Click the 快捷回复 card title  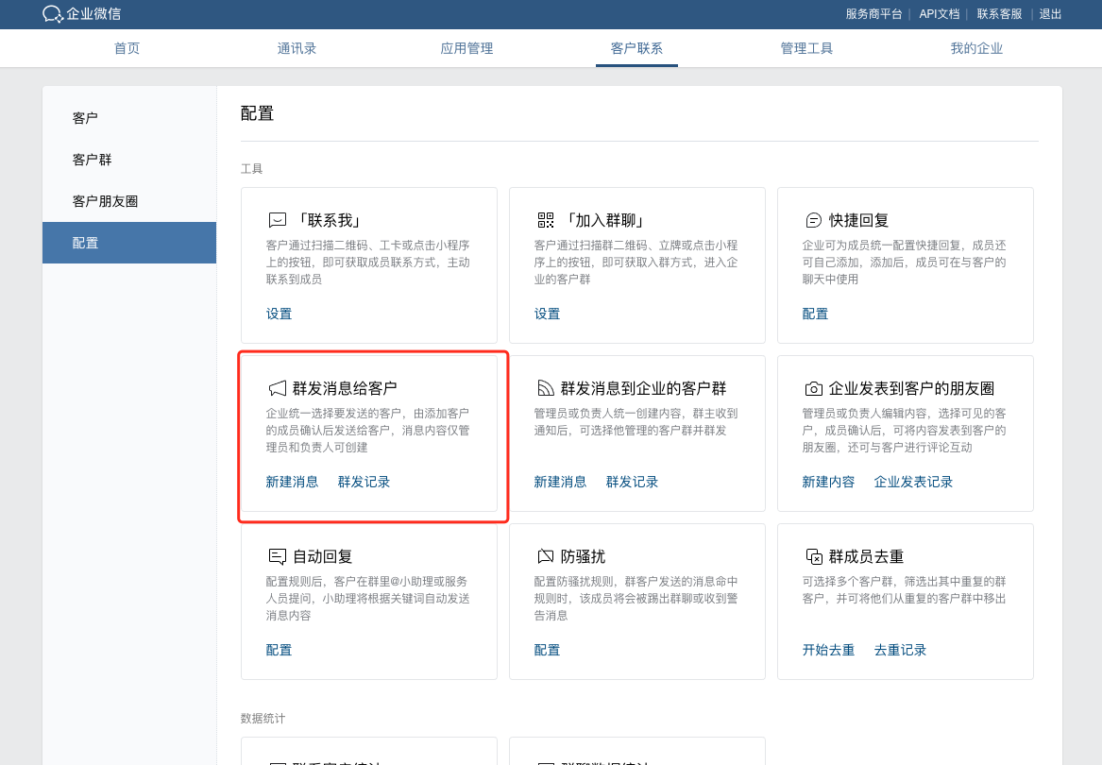click(858, 221)
